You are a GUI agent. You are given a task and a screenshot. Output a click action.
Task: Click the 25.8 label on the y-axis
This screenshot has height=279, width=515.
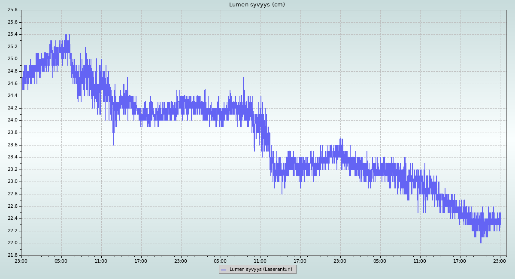click(x=12, y=10)
